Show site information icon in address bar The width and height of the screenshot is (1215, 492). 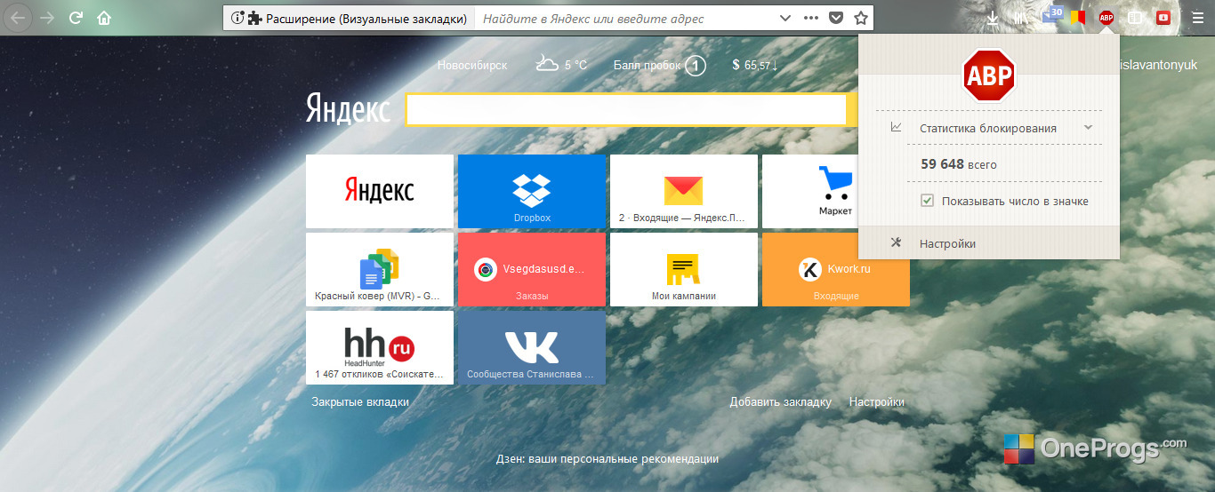(x=237, y=18)
